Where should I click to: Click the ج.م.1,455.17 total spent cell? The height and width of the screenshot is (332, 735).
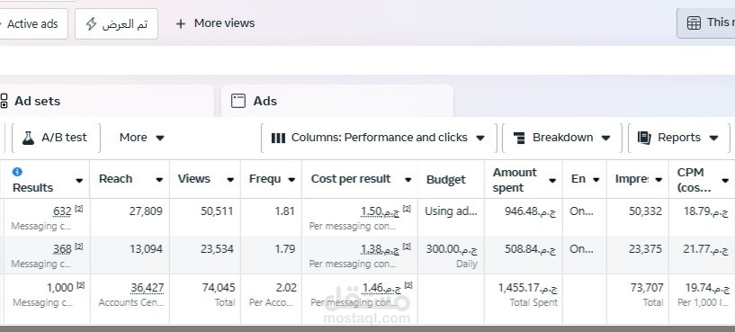point(528,287)
